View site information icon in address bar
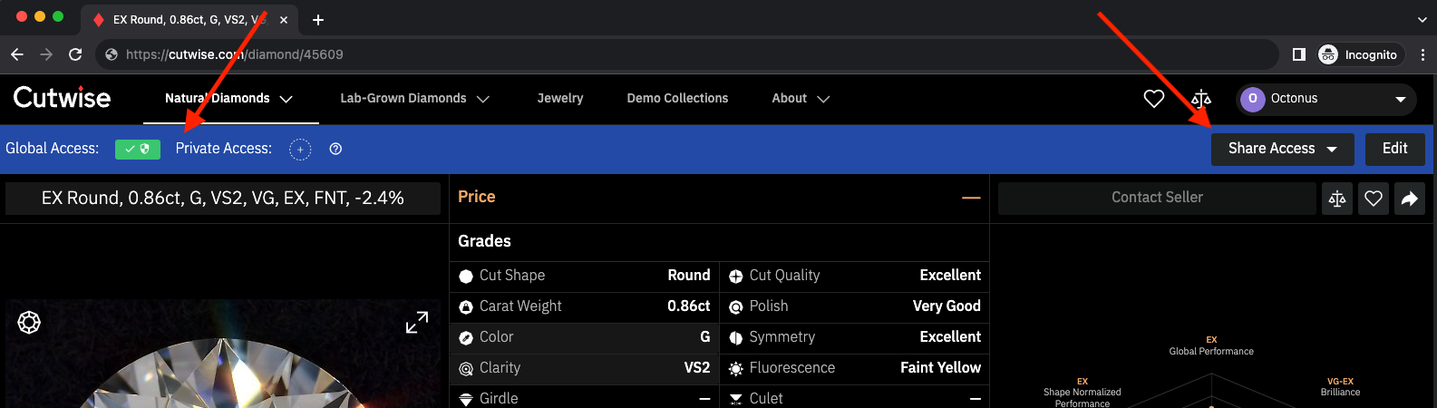 coord(112,54)
